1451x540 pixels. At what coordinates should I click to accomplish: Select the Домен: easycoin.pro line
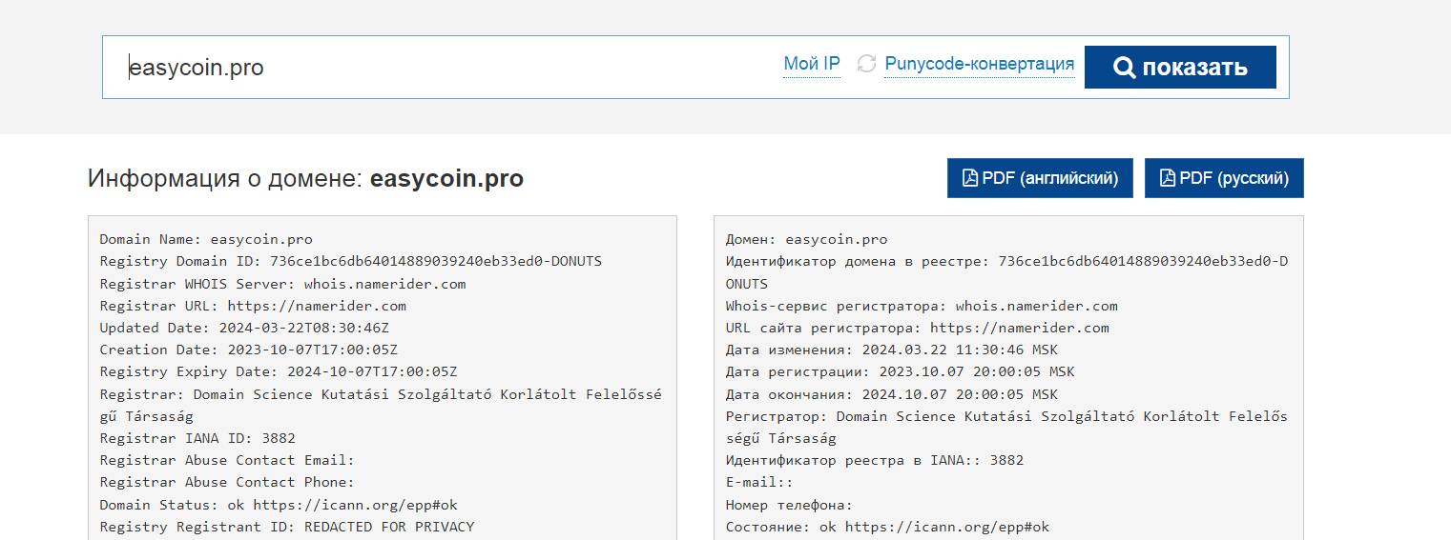click(806, 239)
